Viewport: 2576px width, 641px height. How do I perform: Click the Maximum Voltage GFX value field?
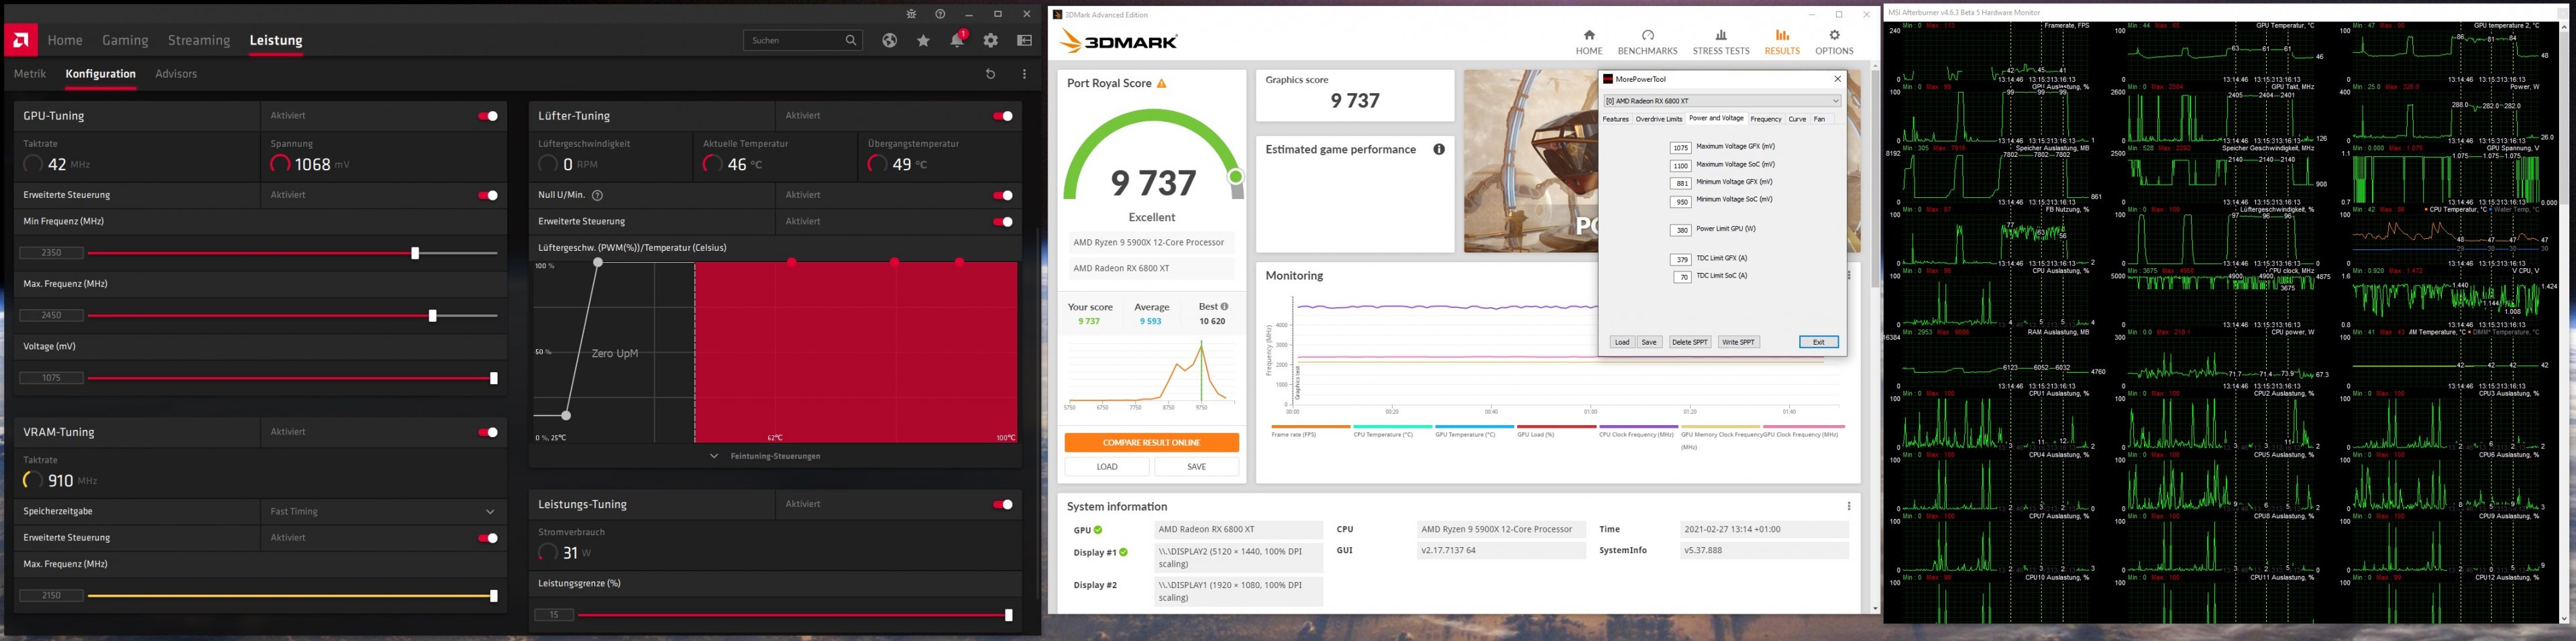tap(1681, 148)
